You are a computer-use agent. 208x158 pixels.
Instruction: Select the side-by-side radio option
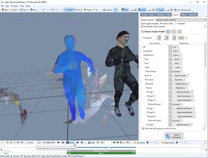(x=161, y=23)
